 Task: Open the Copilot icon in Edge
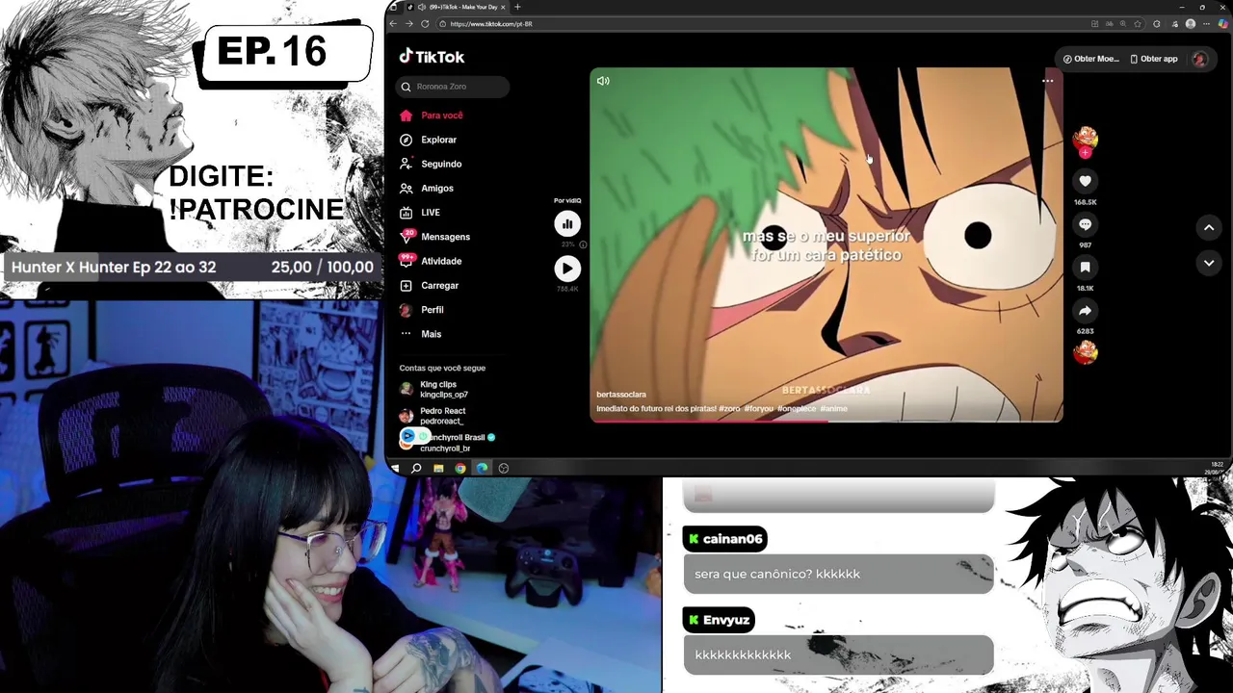click(x=1223, y=24)
